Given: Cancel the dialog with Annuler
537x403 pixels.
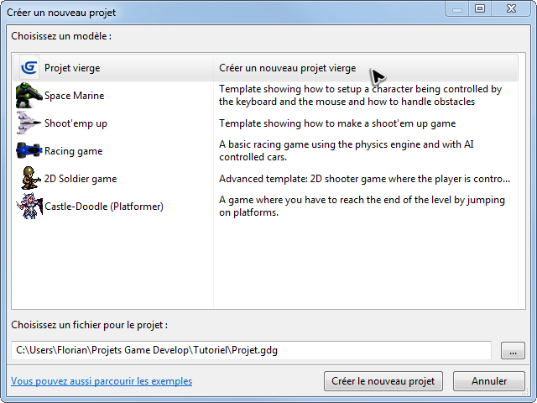Looking at the screenshot, I should click(488, 381).
